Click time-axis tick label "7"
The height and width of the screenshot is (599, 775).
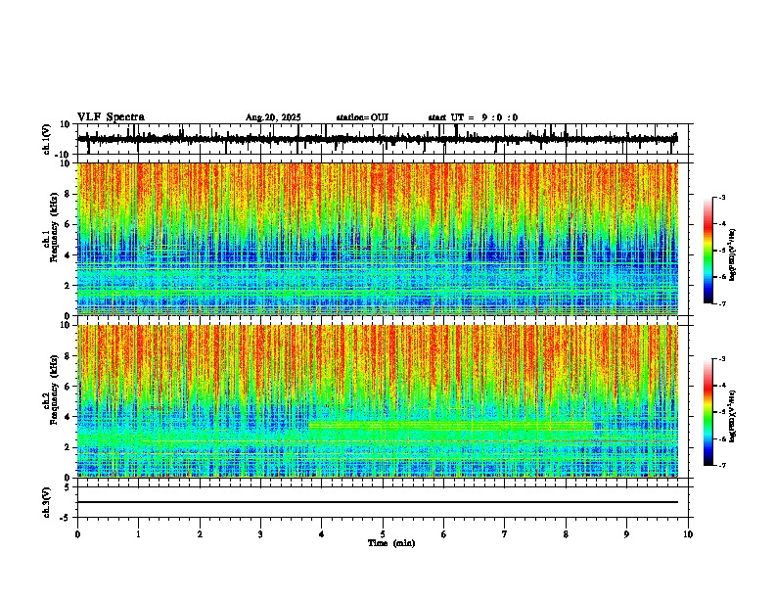click(x=505, y=534)
